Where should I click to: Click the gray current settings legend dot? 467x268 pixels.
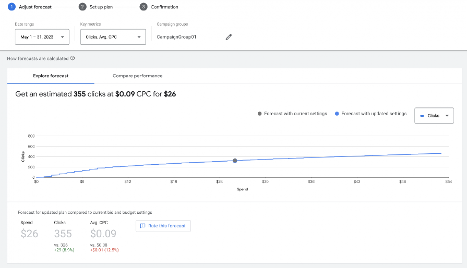click(x=259, y=114)
